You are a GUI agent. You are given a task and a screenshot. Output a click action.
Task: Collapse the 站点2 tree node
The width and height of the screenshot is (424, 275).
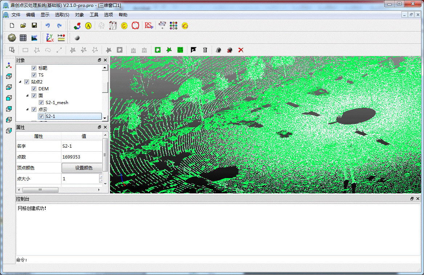pos(20,82)
